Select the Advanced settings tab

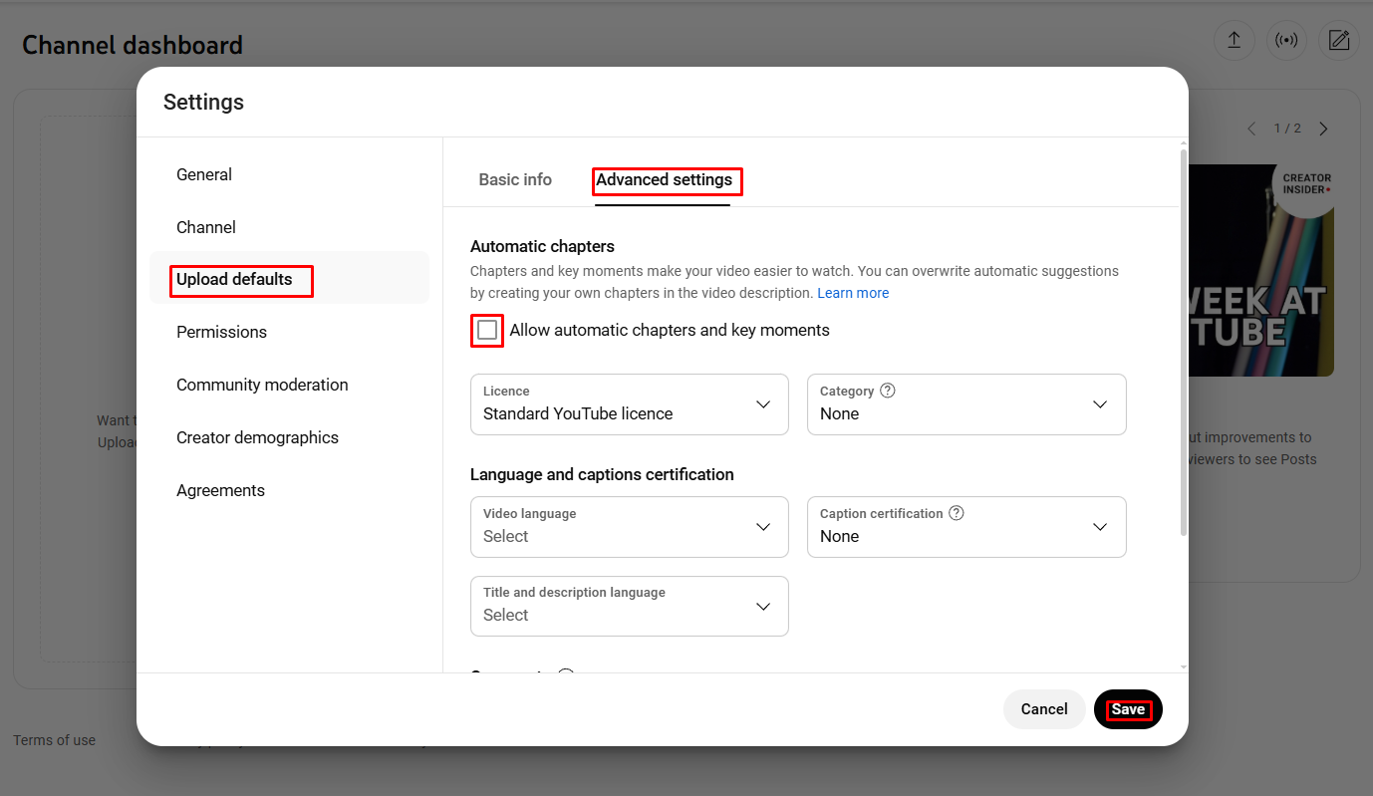664,180
